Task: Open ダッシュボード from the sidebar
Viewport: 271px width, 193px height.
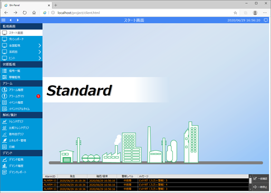Action: click(22, 39)
